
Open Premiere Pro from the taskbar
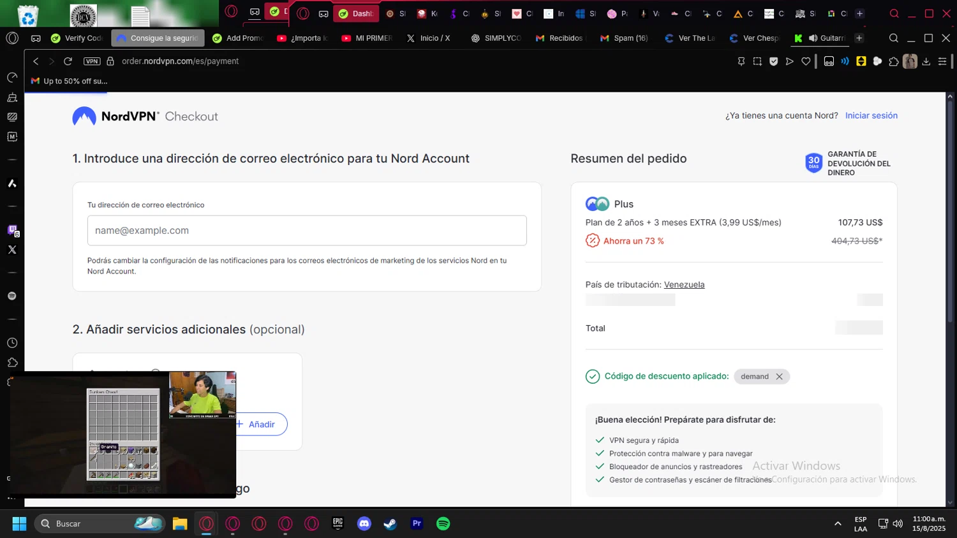[x=417, y=524]
